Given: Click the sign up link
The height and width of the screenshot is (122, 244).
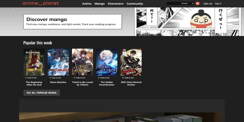Looking at the screenshot, I should point(208,4).
